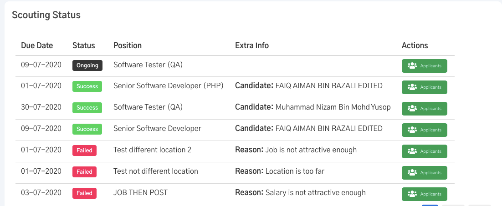Viewport: 502px width, 206px height.
Task: Click the dark Ongoing status badge
Action: pyautogui.click(x=87, y=65)
